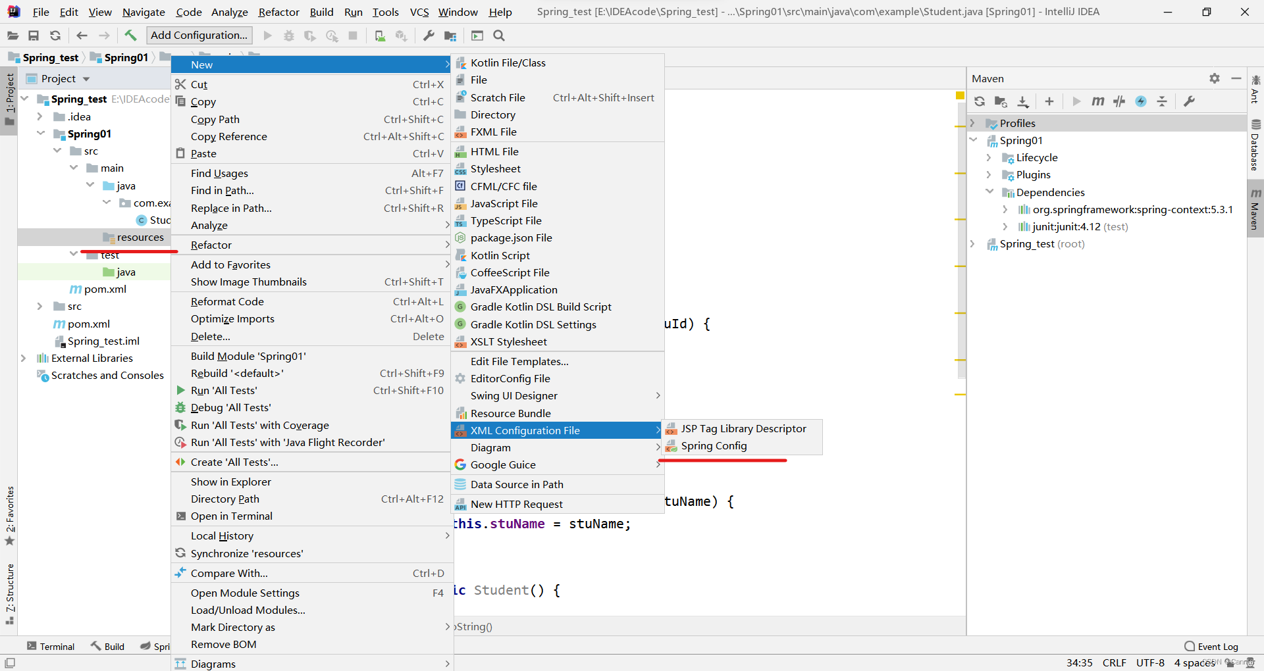
Task: Select JSP Tag Library Descriptor item
Action: pyautogui.click(x=742, y=429)
